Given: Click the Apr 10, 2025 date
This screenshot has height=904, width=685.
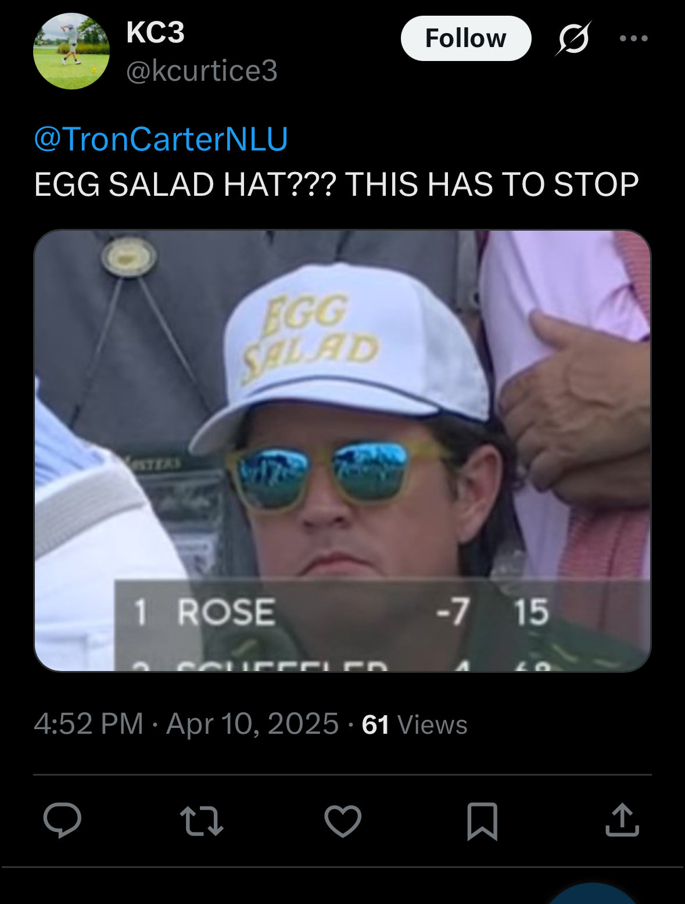Looking at the screenshot, I should 252,724.
